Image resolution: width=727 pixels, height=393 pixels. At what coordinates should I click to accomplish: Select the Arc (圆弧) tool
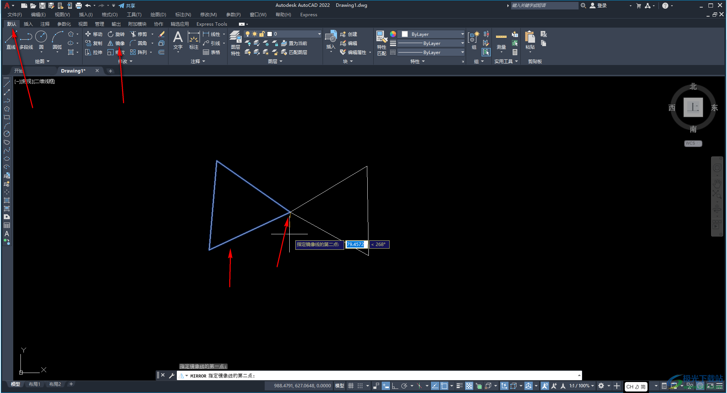point(57,40)
